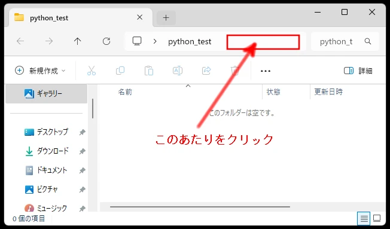This screenshot has width=390, height=229.
Task: Go up one folder level
Action: (x=78, y=41)
